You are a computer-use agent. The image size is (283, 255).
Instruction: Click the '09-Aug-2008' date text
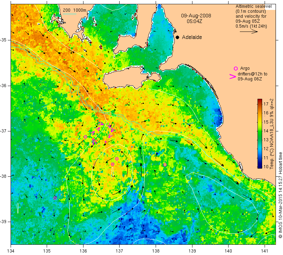click(x=196, y=16)
